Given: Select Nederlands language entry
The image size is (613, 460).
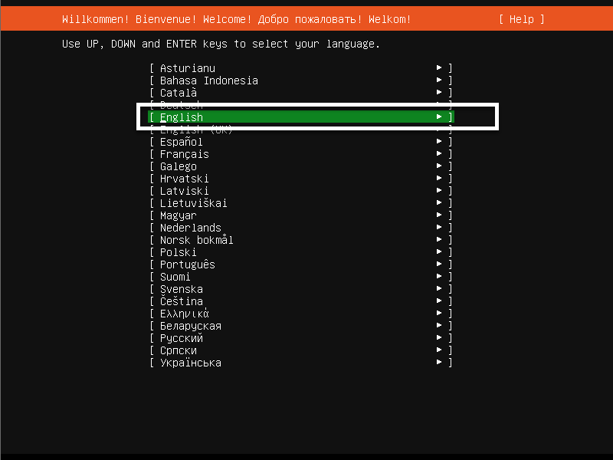Looking at the screenshot, I should click(x=300, y=228).
